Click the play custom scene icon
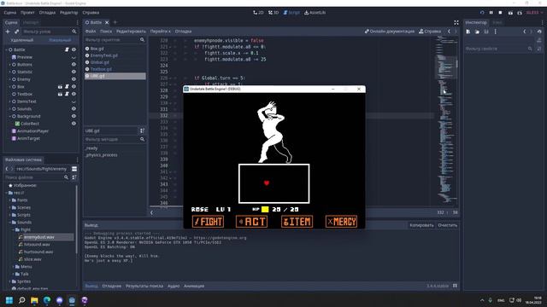Viewport: 547px width, 307px height. pos(520,13)
